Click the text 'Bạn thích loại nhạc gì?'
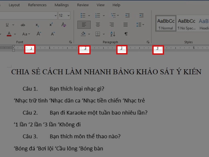Viewport: 209px width, 157px height. tap(77, 89)
